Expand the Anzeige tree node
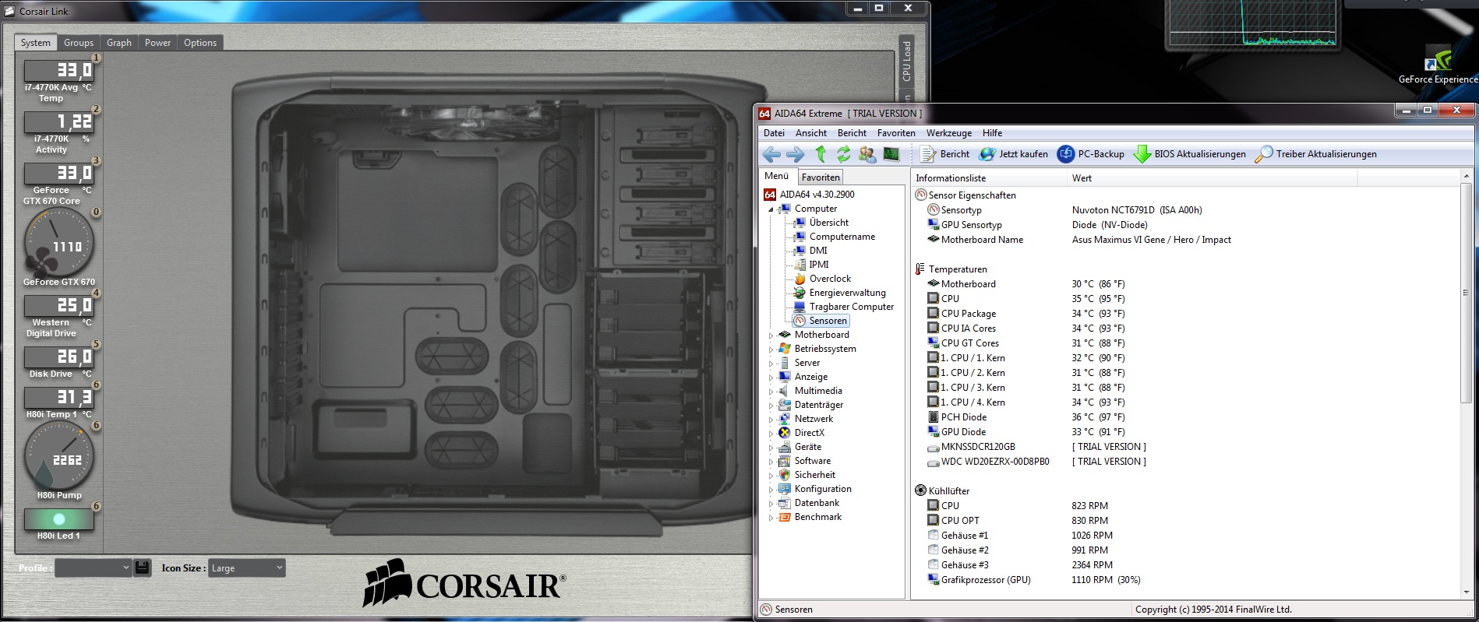1479x622 pixels. 771,378
